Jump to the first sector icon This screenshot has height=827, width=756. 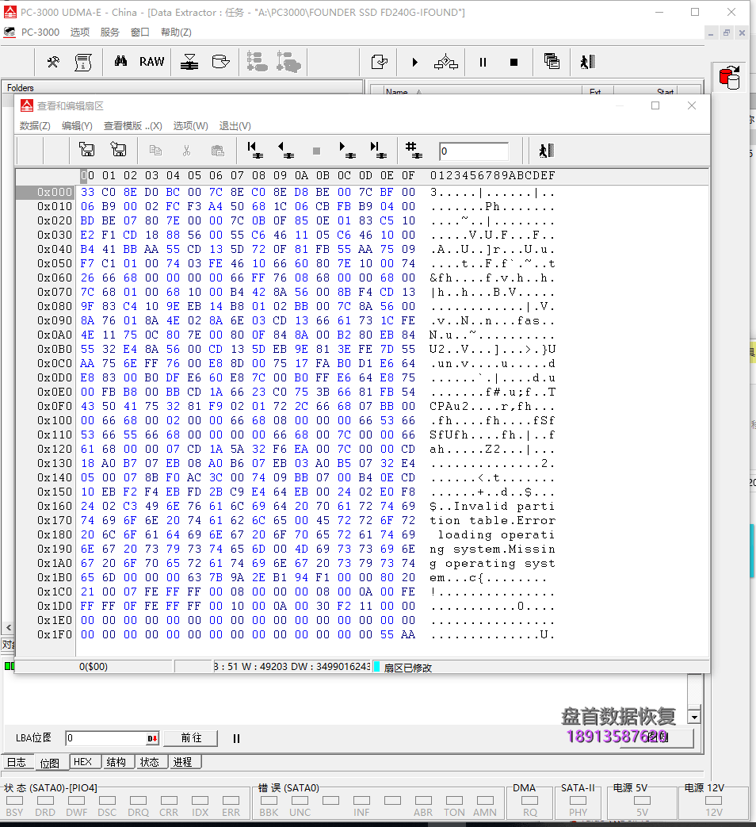pos(255,151)
